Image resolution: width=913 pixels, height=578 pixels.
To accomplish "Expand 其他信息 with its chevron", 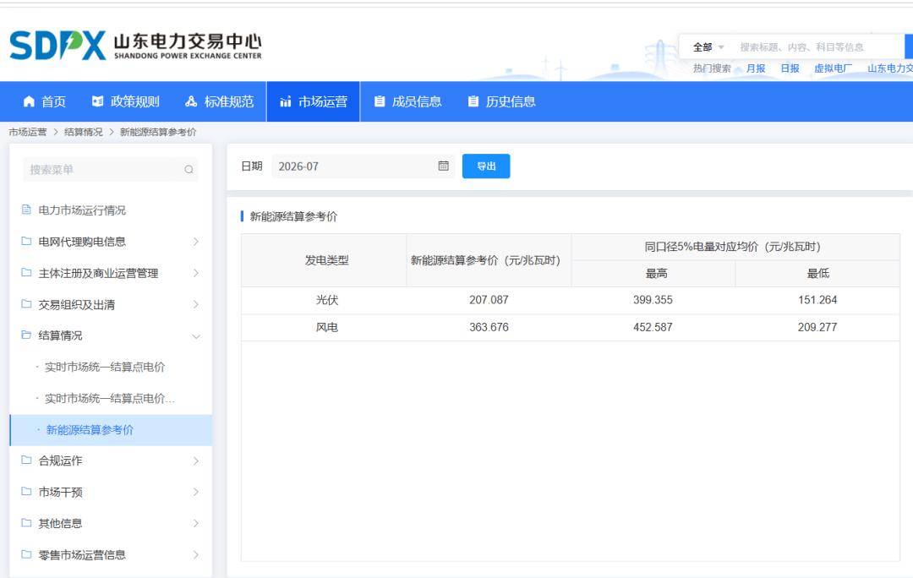I will 195,523.
